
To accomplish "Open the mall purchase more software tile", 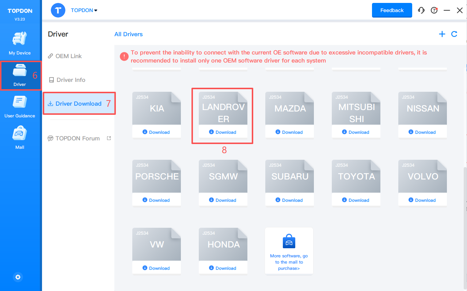I will pos(289,251).
